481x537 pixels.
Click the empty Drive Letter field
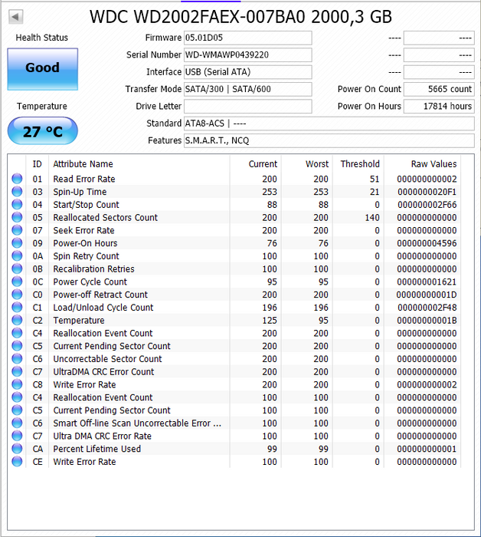(x=247, y=107)
